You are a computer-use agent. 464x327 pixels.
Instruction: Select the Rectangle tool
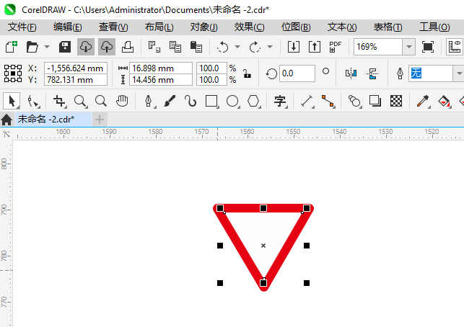tap(211, 101)
